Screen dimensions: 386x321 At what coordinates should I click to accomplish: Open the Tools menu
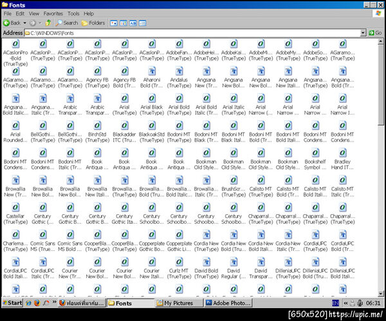point(73,14)
